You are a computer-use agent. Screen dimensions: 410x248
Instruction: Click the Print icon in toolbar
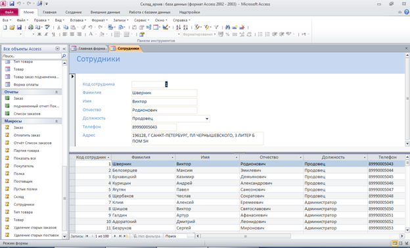coord(31,27)
